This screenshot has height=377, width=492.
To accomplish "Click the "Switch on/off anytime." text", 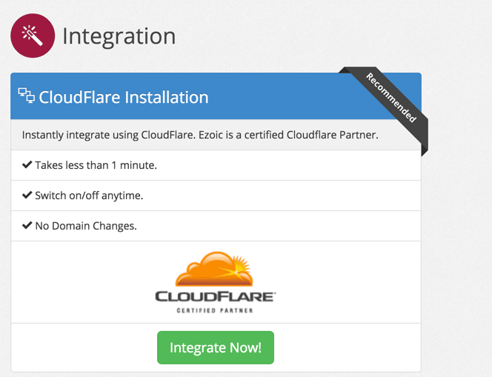I will point(89,196).
